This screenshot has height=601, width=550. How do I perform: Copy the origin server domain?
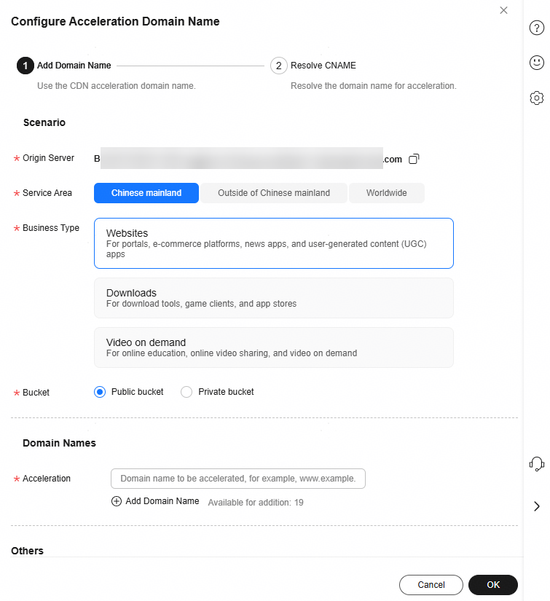click(x=414, y=159)
